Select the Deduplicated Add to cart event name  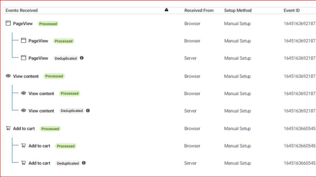[x=39, y=163]
